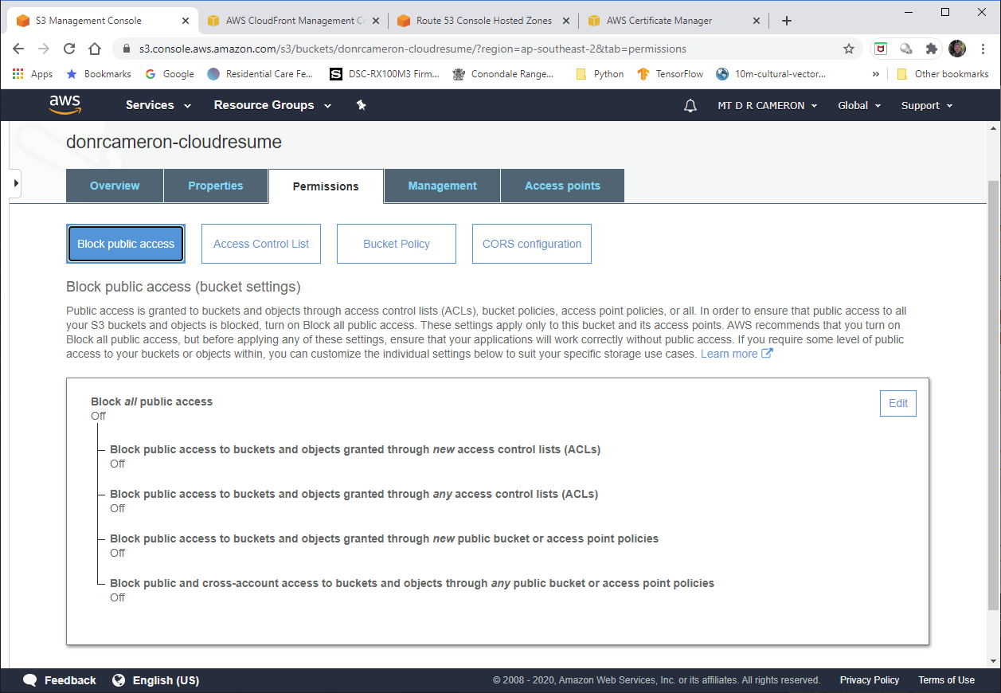Go to browser home page
Viewport: 1001px width, 693px height.
click(x=95, y=49)
